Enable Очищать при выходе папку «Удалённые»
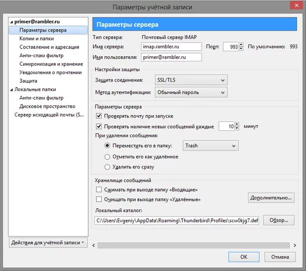The width and height of the screenshot is (306, 271). (x=99, y=199)
